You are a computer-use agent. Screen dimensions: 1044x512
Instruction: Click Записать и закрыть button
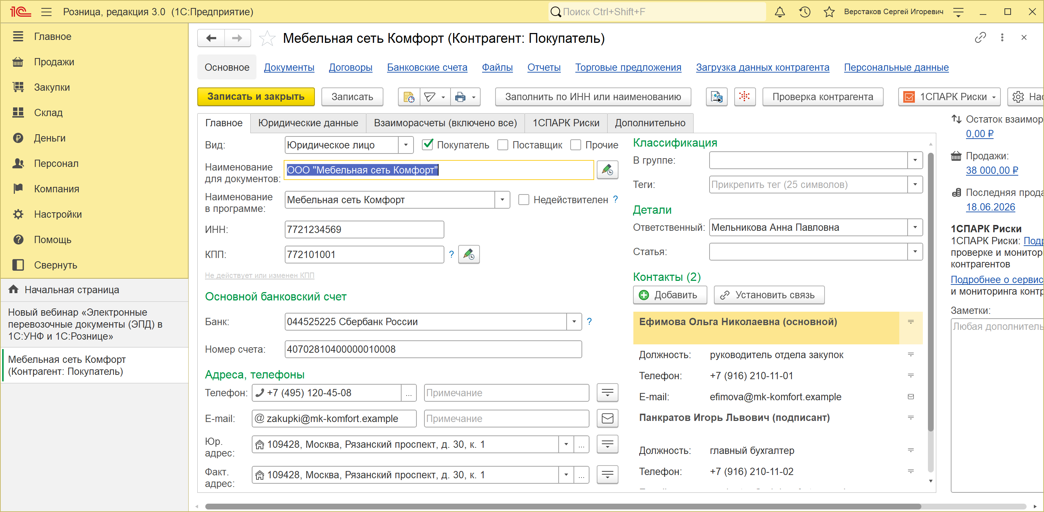(x=256, y=97)
